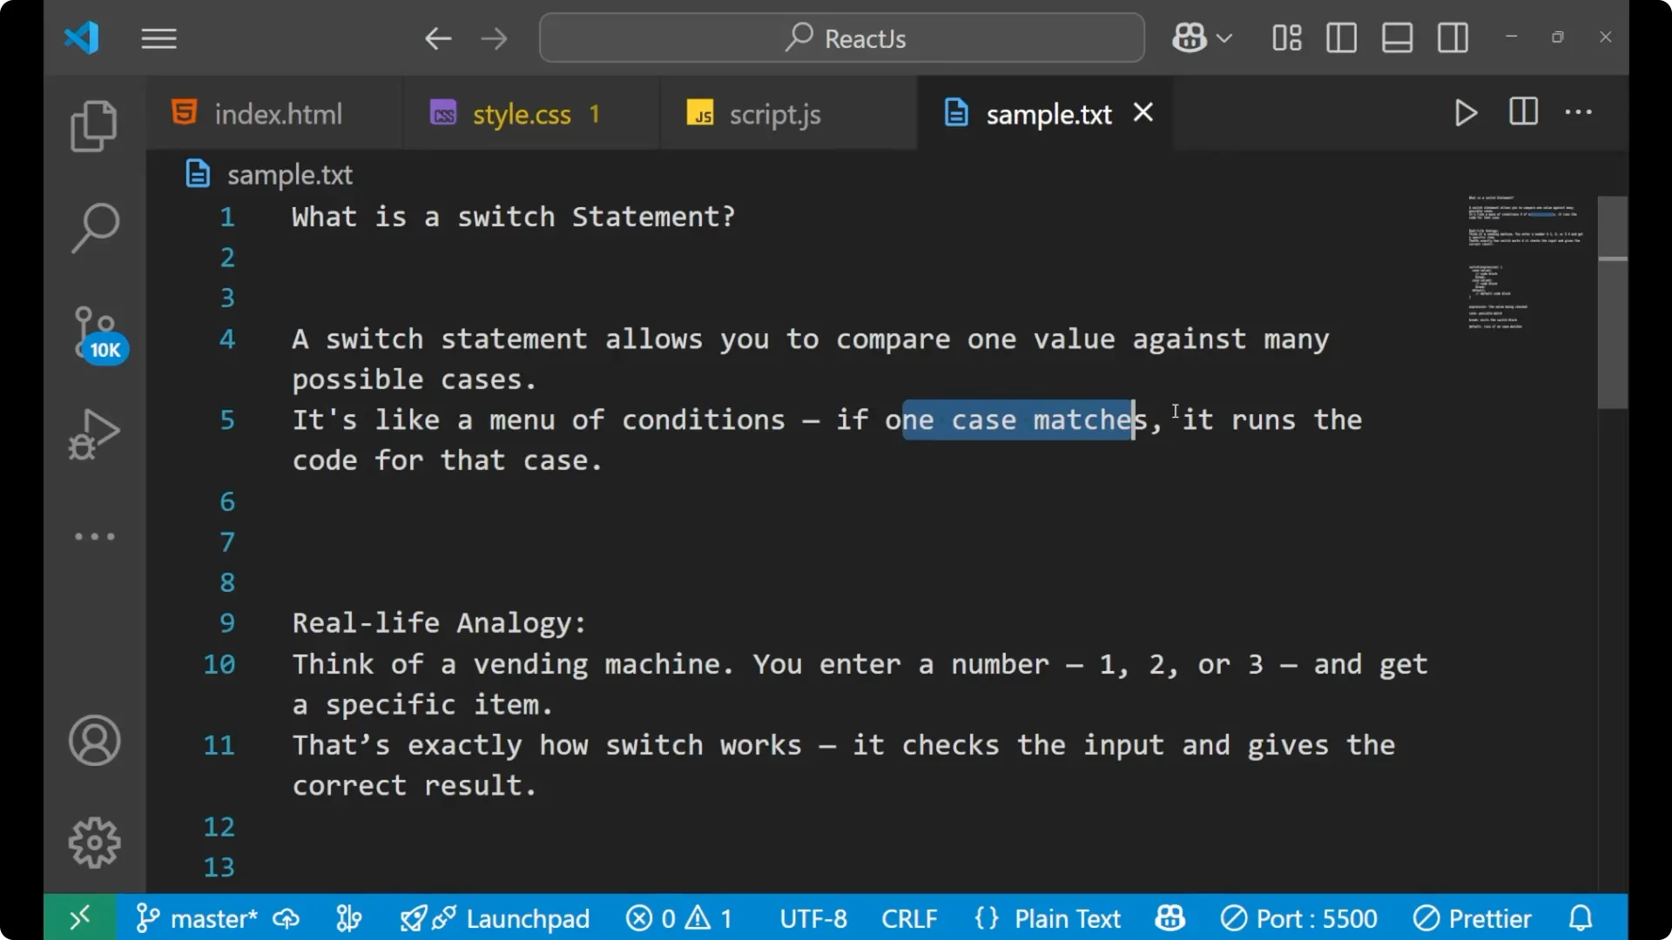
Task: Click the ReactJs command center search bar
Action: tap(840, 37)
